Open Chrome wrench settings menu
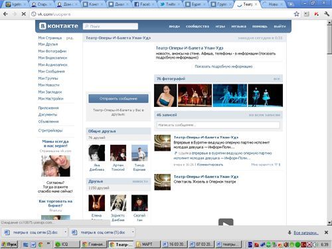The image size is (332, 249). coord(327,14)
